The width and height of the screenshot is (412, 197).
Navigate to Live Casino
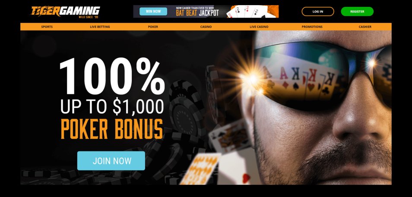click(x=259, y=27)
